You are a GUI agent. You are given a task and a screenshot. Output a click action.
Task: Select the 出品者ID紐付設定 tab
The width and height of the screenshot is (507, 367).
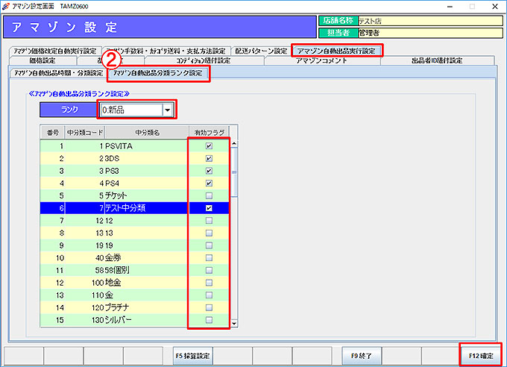click(436, 60)
